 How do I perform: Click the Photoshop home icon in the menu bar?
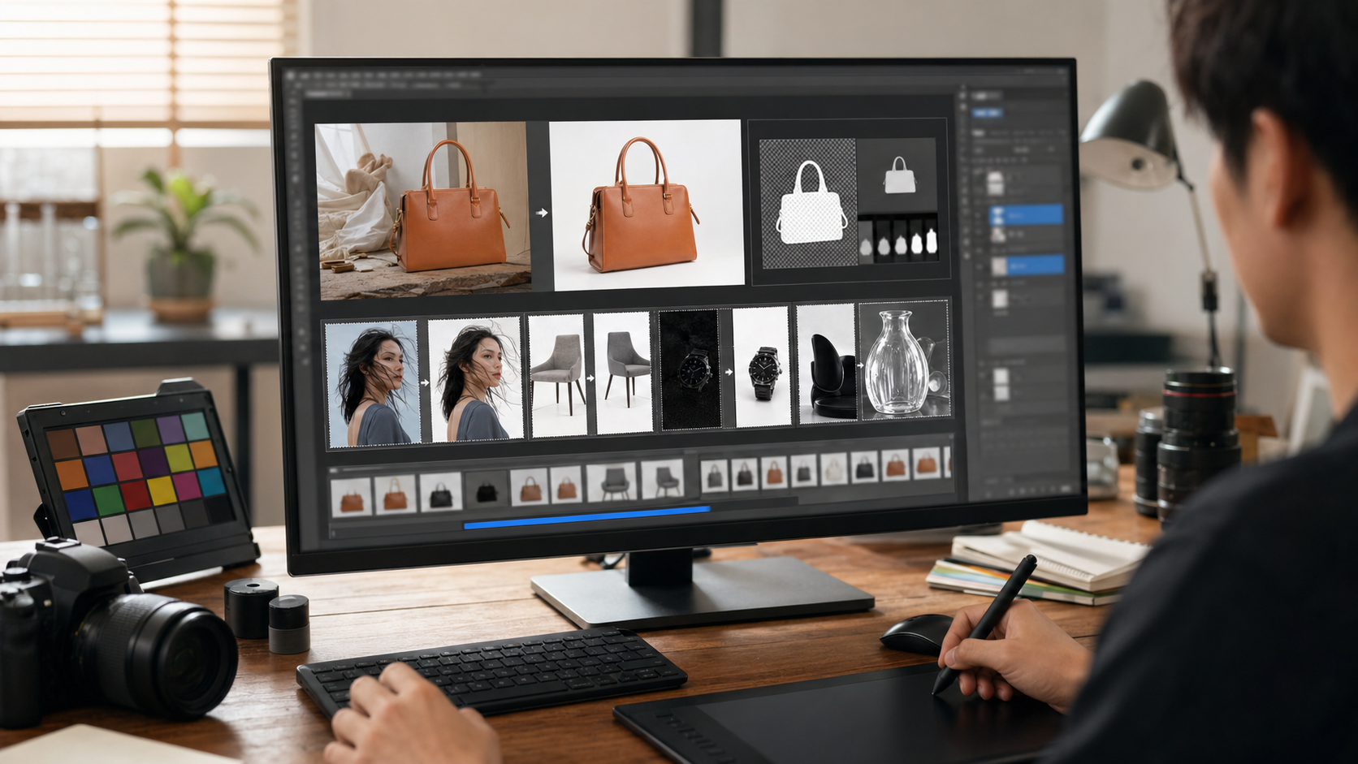click(290, 75)
